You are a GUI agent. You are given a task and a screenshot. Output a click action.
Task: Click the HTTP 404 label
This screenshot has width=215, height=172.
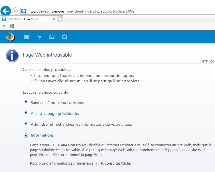207,61
